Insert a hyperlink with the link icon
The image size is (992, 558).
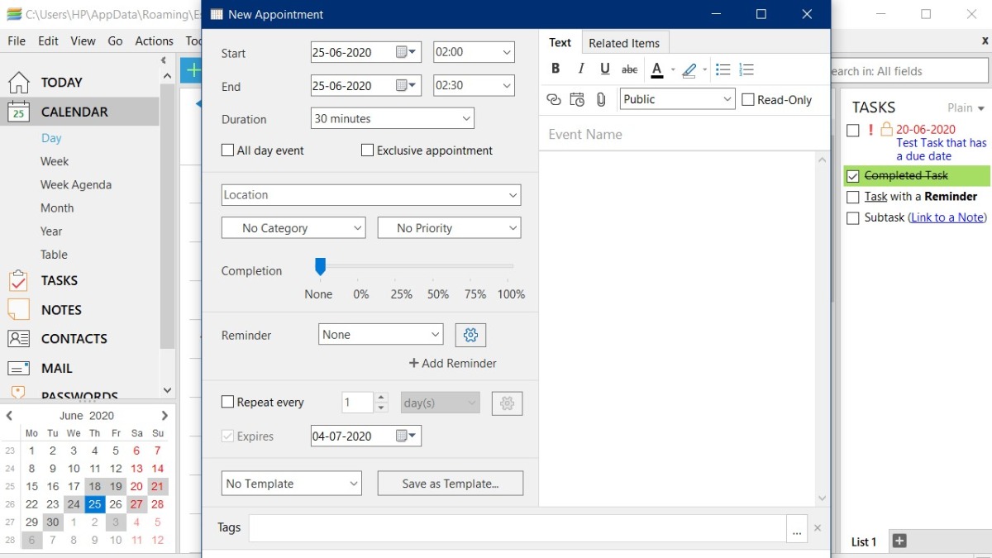click(x=554, y=100)
